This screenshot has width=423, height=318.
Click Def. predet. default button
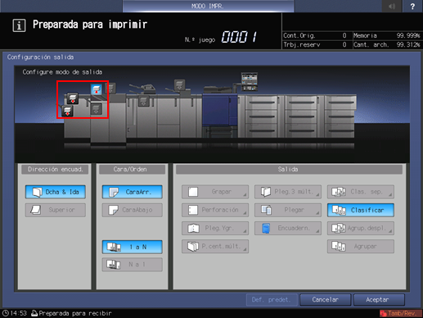click(271, 300)
